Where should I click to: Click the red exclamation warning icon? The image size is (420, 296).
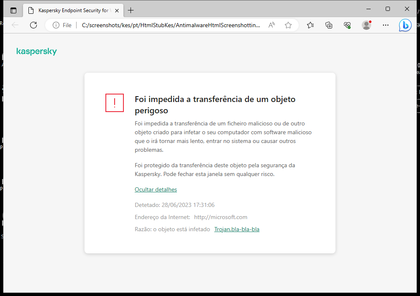(x=115, y=103)
